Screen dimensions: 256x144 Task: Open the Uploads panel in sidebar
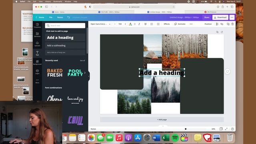pos(37,44)
